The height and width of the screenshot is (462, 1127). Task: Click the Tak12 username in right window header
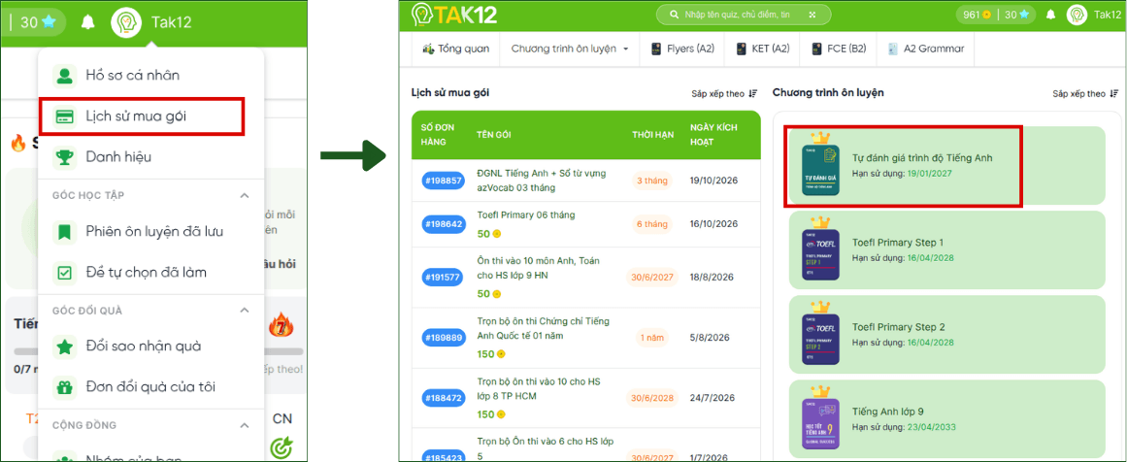pyautogui.click(x=1108, y=15)
